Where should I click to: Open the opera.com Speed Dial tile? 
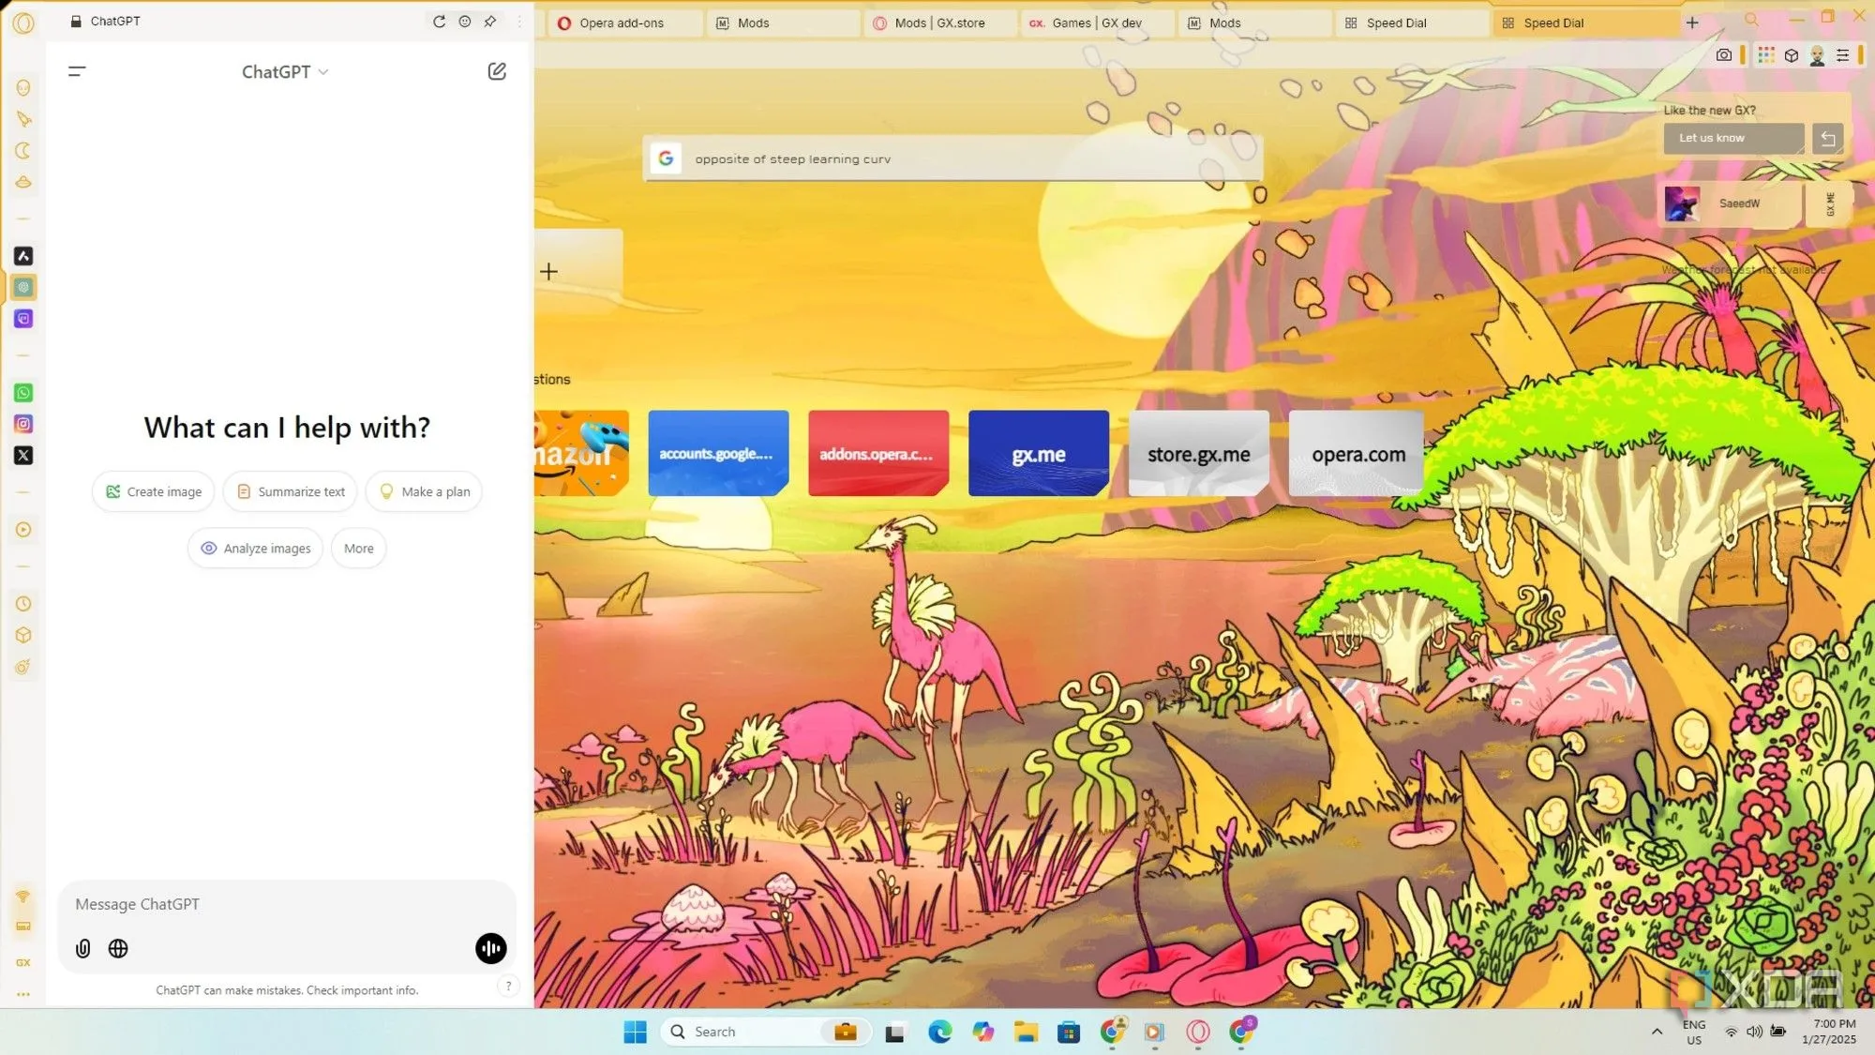click(x=1357, y=453)
